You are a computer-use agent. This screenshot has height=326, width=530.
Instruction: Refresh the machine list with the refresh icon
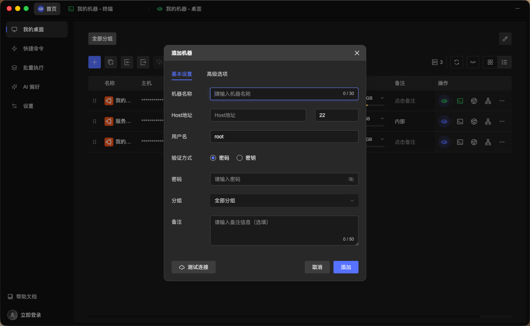(457, 62)
